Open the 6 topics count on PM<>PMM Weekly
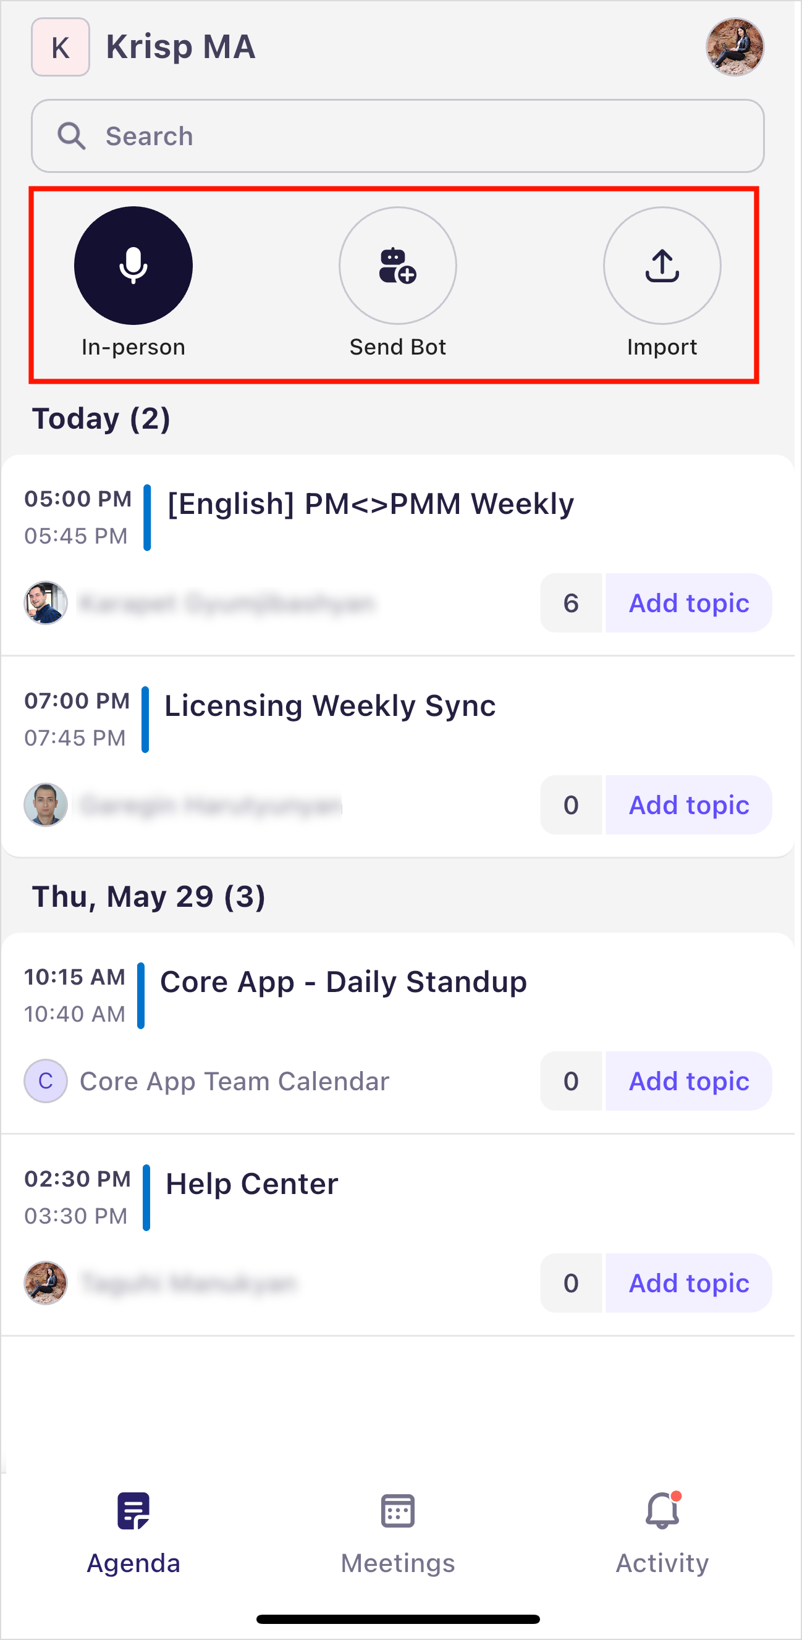This screenshot has width=802, height=1640. click(572, 603)
